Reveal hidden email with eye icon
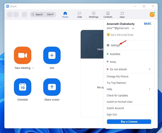The image size is (162, 133). 133,28
